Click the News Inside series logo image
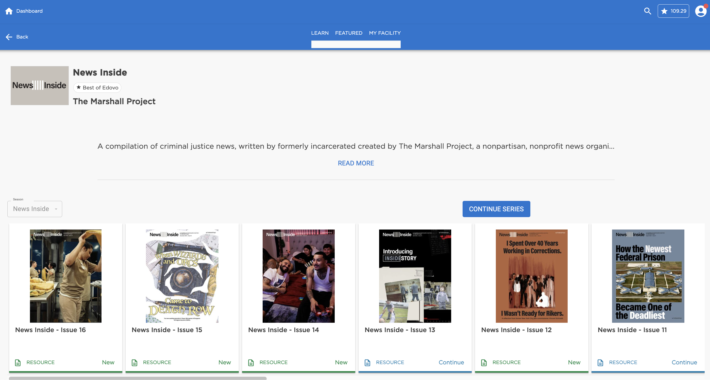This screenshot has width=710, height=380. click(39, 86)
